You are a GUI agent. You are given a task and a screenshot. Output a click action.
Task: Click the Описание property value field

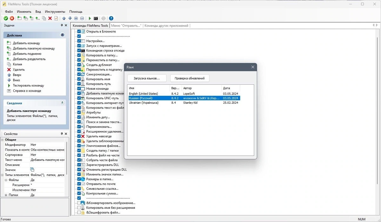47,165
